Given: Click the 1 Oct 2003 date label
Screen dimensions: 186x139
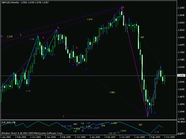Looking at the screenshot, I should 35,137.
